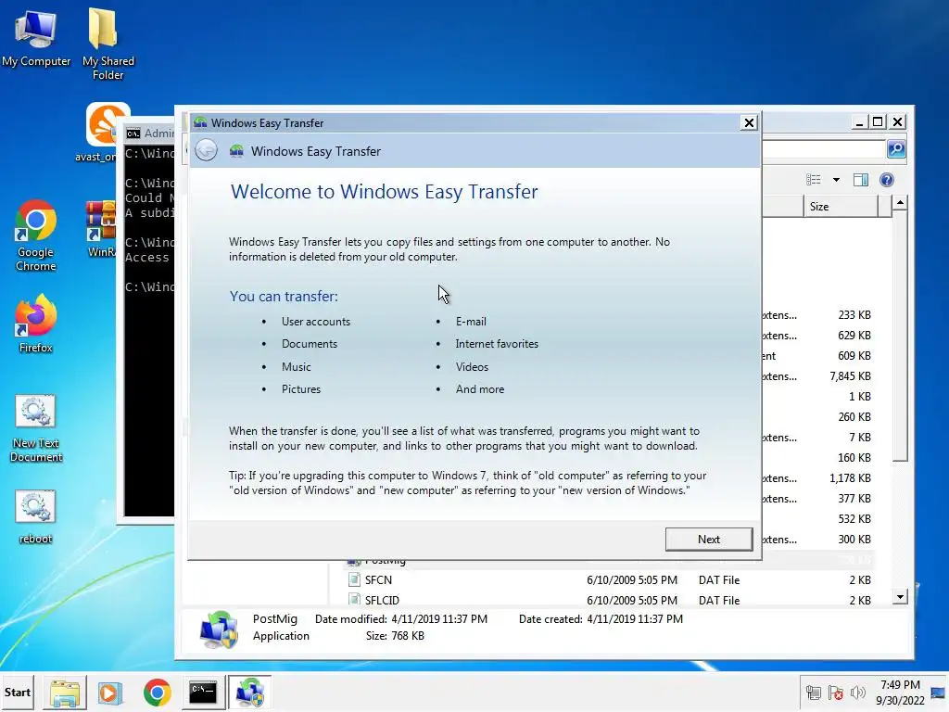The width and height of the screenshot is (949, 712).
Task: Click the volume speaker tray icon
Action: point(857,692)
